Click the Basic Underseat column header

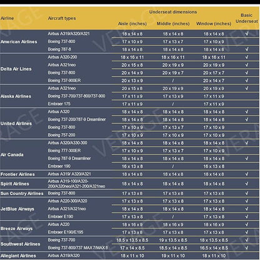click(247, 18)
